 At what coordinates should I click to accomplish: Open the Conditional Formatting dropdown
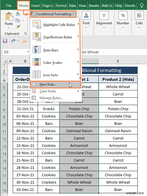(x=53, y=14)
